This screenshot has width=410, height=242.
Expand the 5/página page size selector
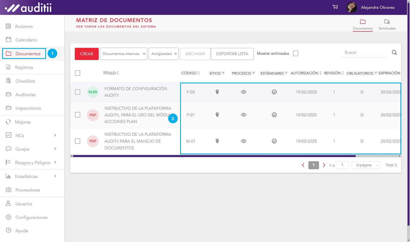[366, 165]
